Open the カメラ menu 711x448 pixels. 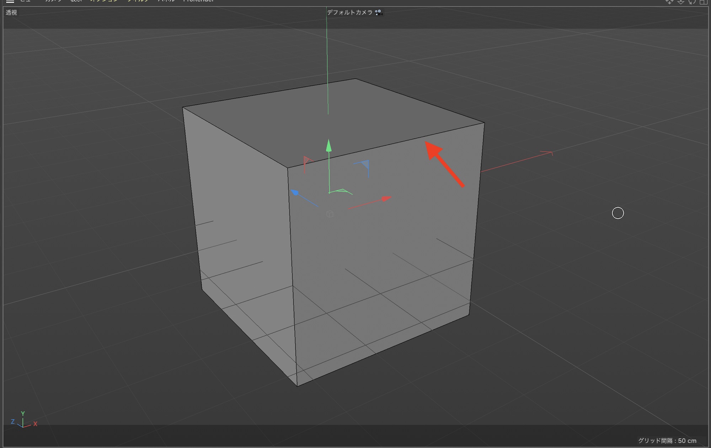(x=53, y=1)
